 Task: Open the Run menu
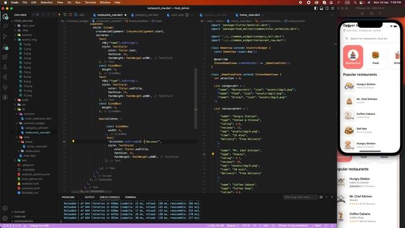(x=78, y=3)
